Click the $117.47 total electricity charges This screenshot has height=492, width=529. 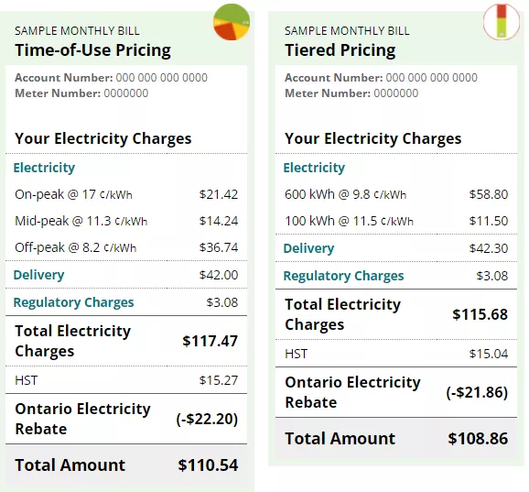pos(211,341)
